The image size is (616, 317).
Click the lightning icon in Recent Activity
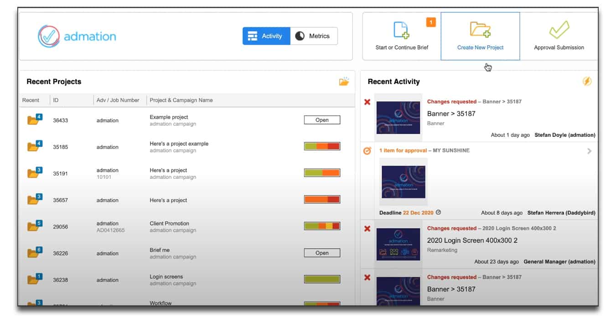pyautogui.click(x=587, y=82)
